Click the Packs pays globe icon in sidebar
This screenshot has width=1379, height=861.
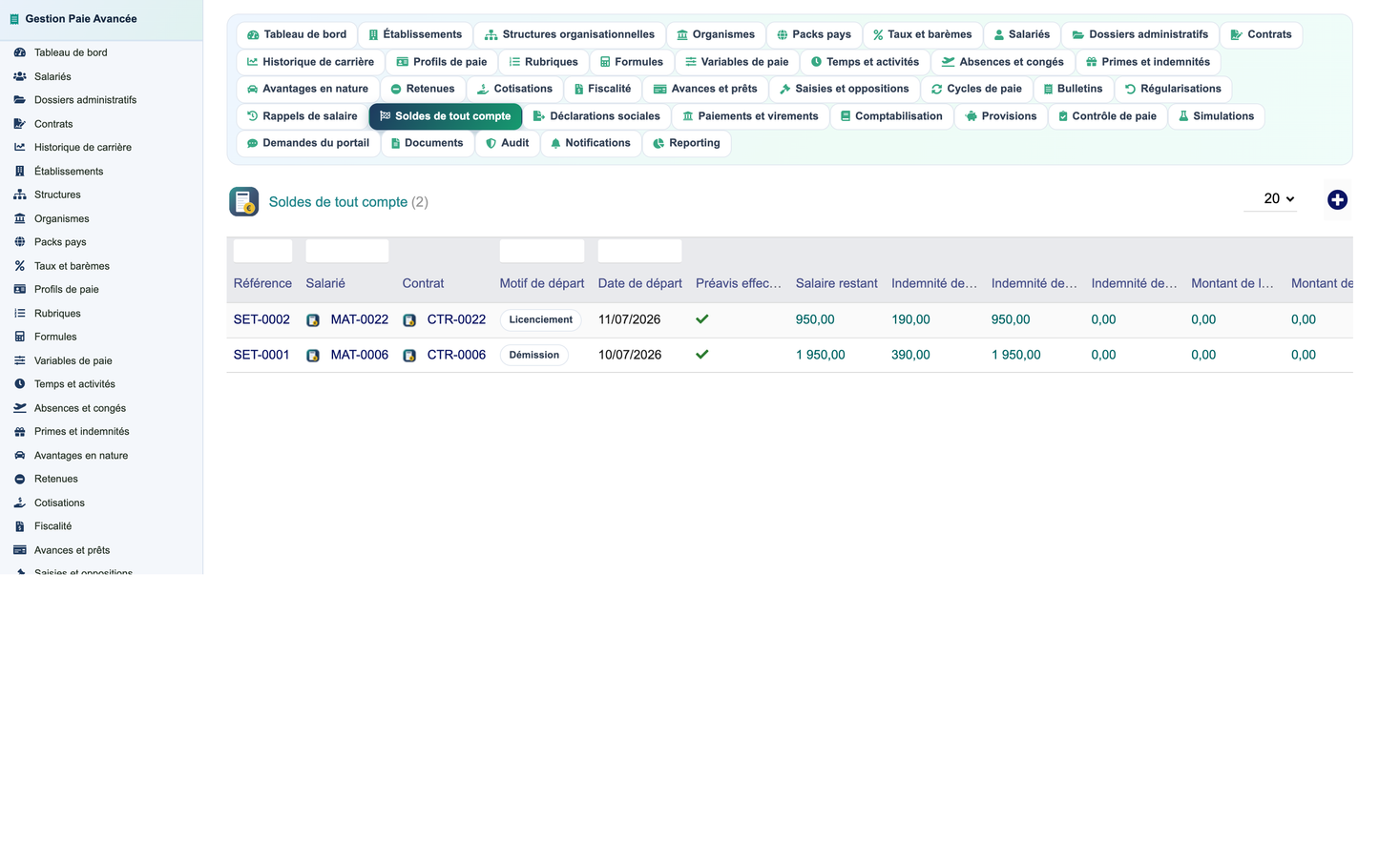(x=20, y=242)
